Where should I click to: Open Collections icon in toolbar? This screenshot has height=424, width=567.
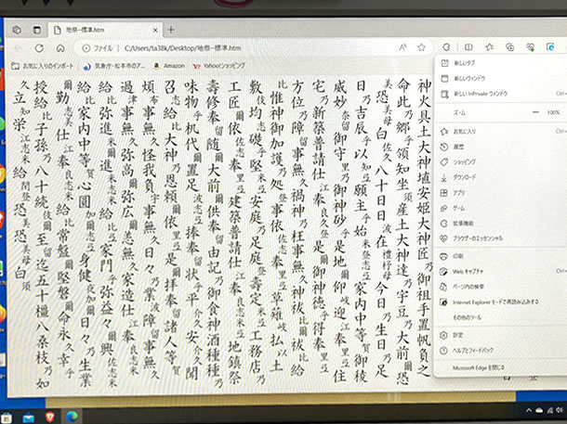point(510,47)
